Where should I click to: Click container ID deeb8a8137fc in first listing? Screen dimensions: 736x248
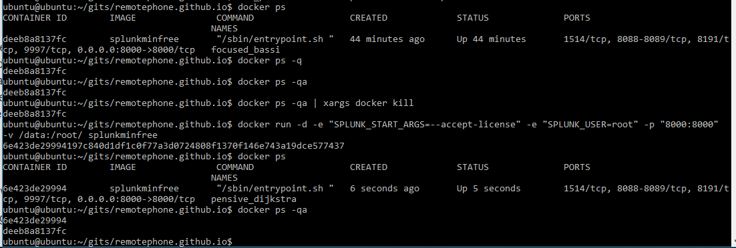(35, 39)
